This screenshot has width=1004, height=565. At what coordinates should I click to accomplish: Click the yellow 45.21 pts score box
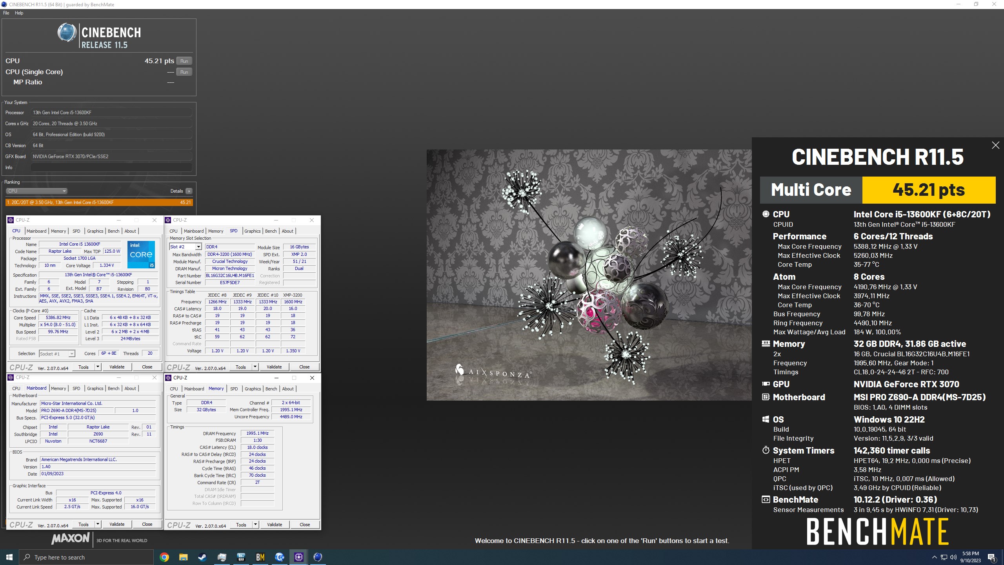coord(929,190)
